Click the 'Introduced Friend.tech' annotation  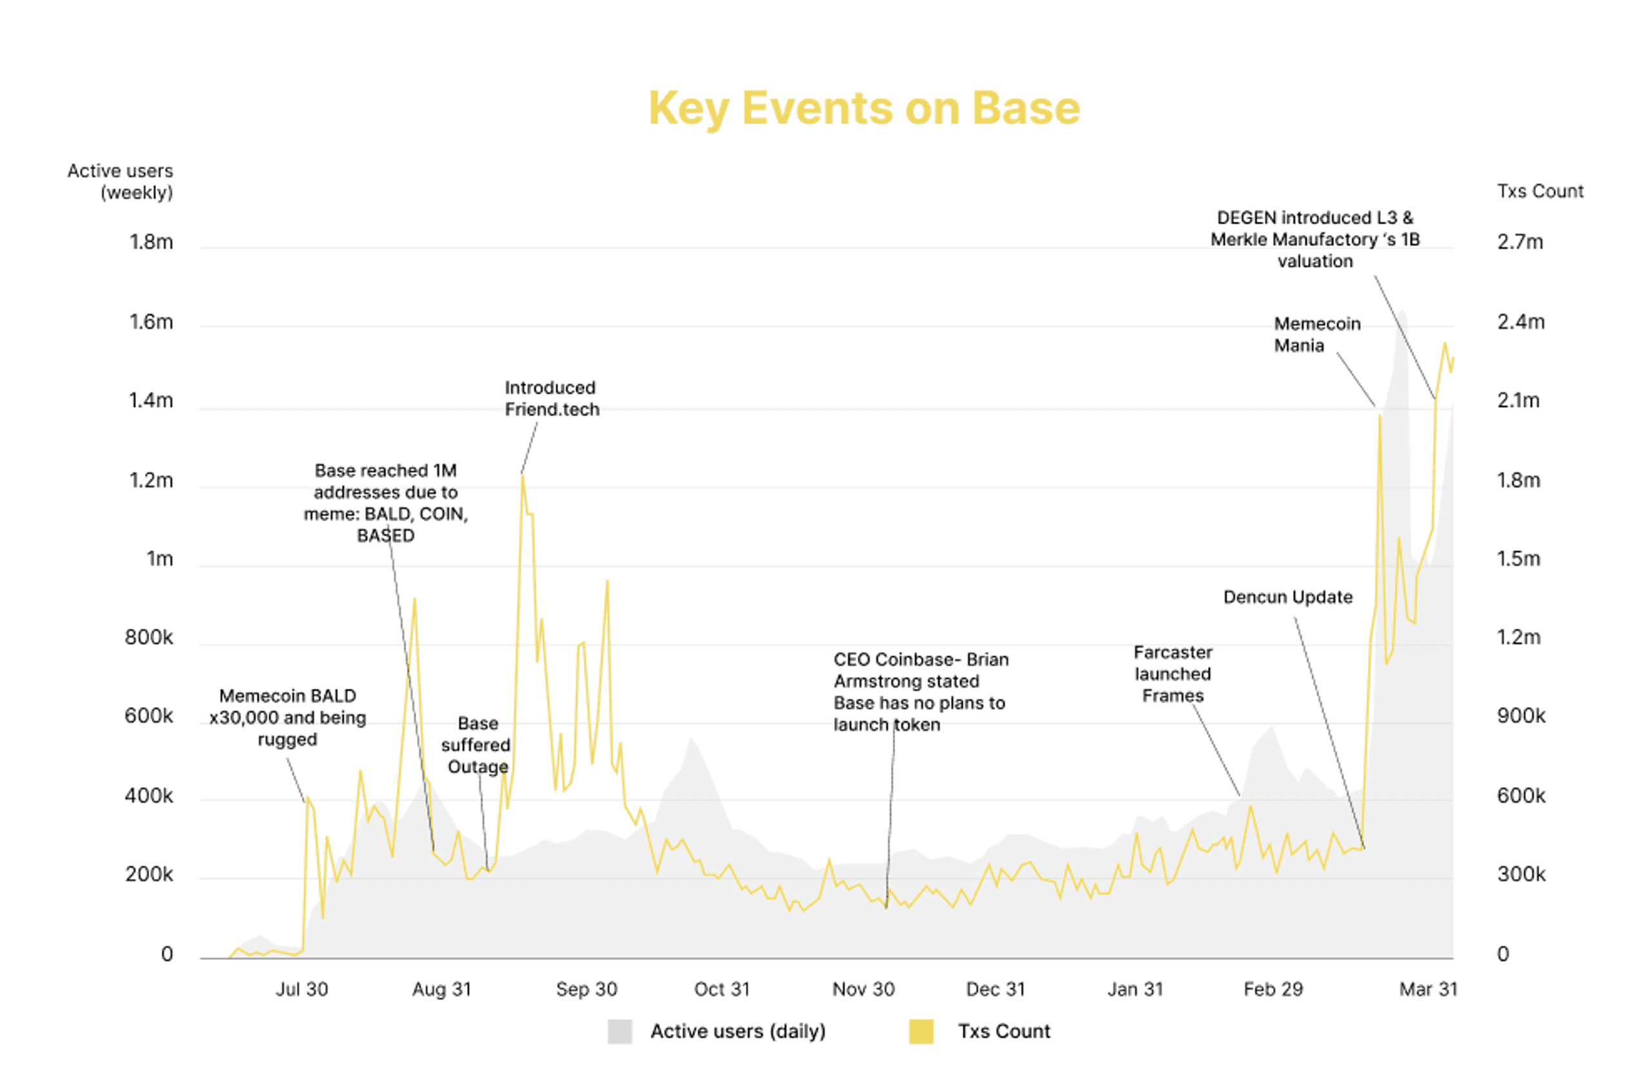(551, 398)
